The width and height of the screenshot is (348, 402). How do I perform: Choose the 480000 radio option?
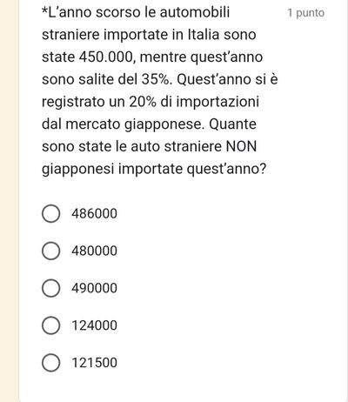click(x=51, y=251)
